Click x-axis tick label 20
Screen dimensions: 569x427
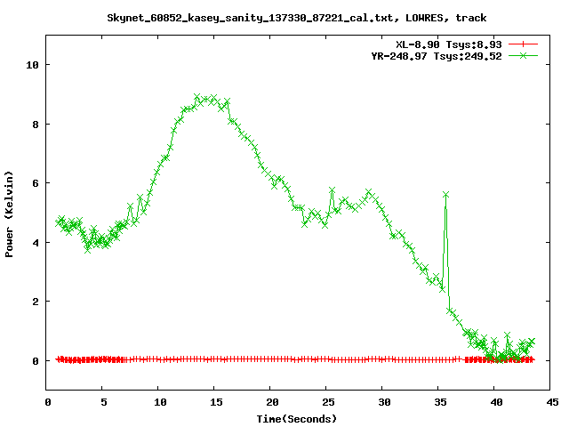click(272, 402)
